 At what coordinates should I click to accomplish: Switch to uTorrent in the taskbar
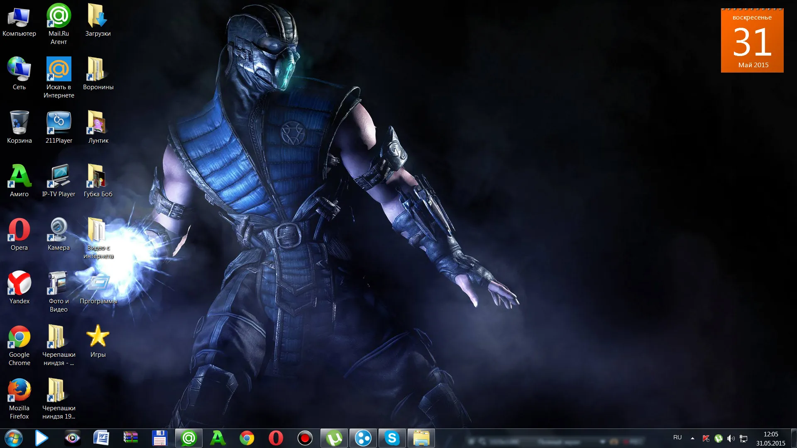334,438
